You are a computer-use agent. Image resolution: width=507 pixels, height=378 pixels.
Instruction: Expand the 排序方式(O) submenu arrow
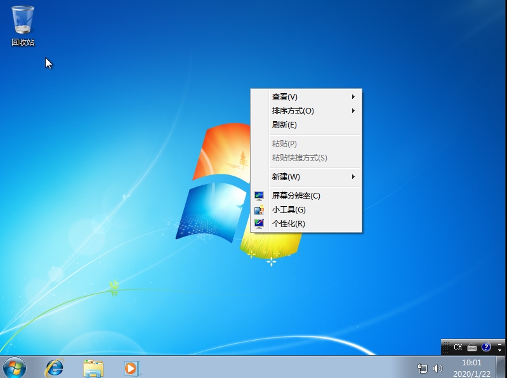click(x=353, y=111)
